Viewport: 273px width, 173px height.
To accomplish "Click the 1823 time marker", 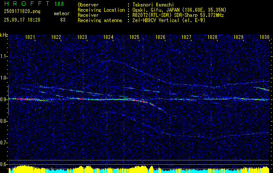I will pyautogui.click(x=82, y=37).
